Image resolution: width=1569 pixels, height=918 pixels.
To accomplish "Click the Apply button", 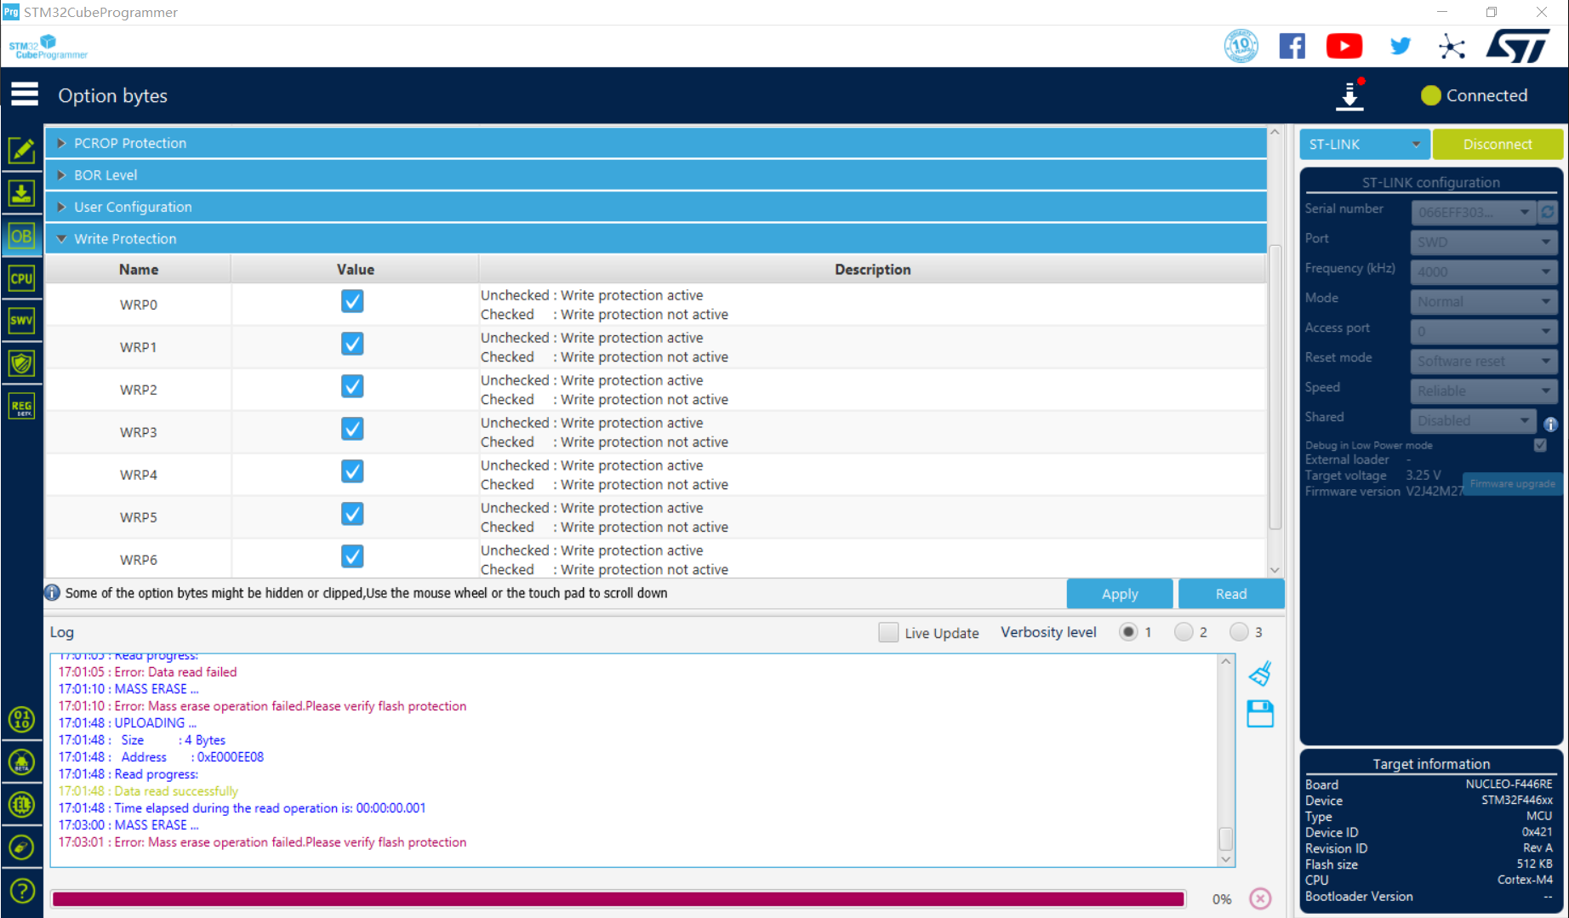I will point(1120,594).
